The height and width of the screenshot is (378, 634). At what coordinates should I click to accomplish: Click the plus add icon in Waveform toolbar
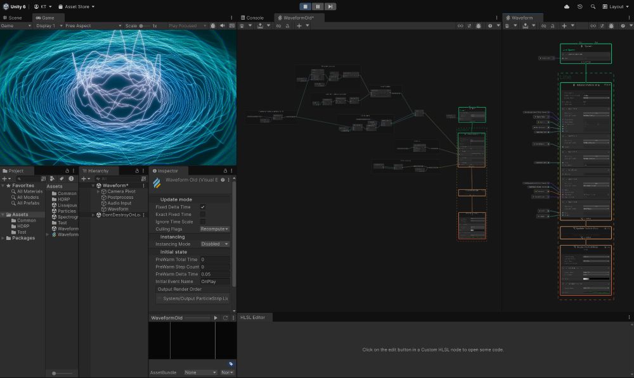click(564, 26)
